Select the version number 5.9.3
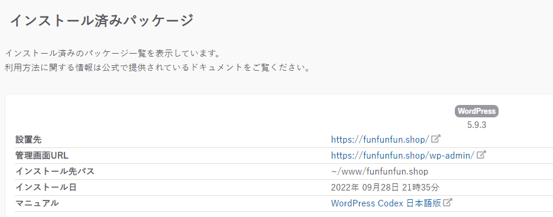The height and width of the screenshot is (217, 553). point(477,125)
